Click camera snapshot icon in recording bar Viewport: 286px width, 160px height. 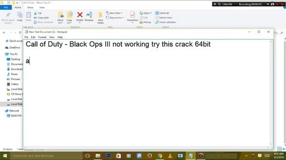point(273,4)
